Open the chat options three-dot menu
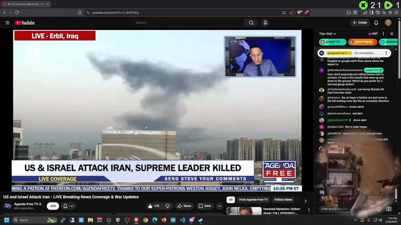This screenshot has width=401, height=225. (x=383, y=34)
